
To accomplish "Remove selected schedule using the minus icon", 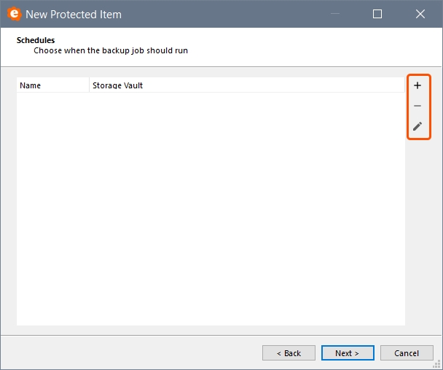I will pos(417,106).
